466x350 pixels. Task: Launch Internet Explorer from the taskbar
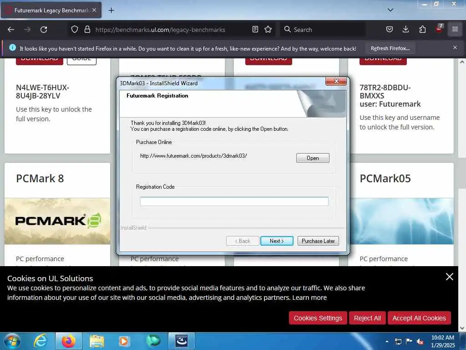40,341
